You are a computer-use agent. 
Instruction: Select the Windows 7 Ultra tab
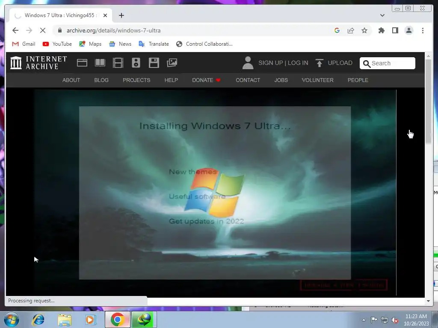tap(61, 15)
